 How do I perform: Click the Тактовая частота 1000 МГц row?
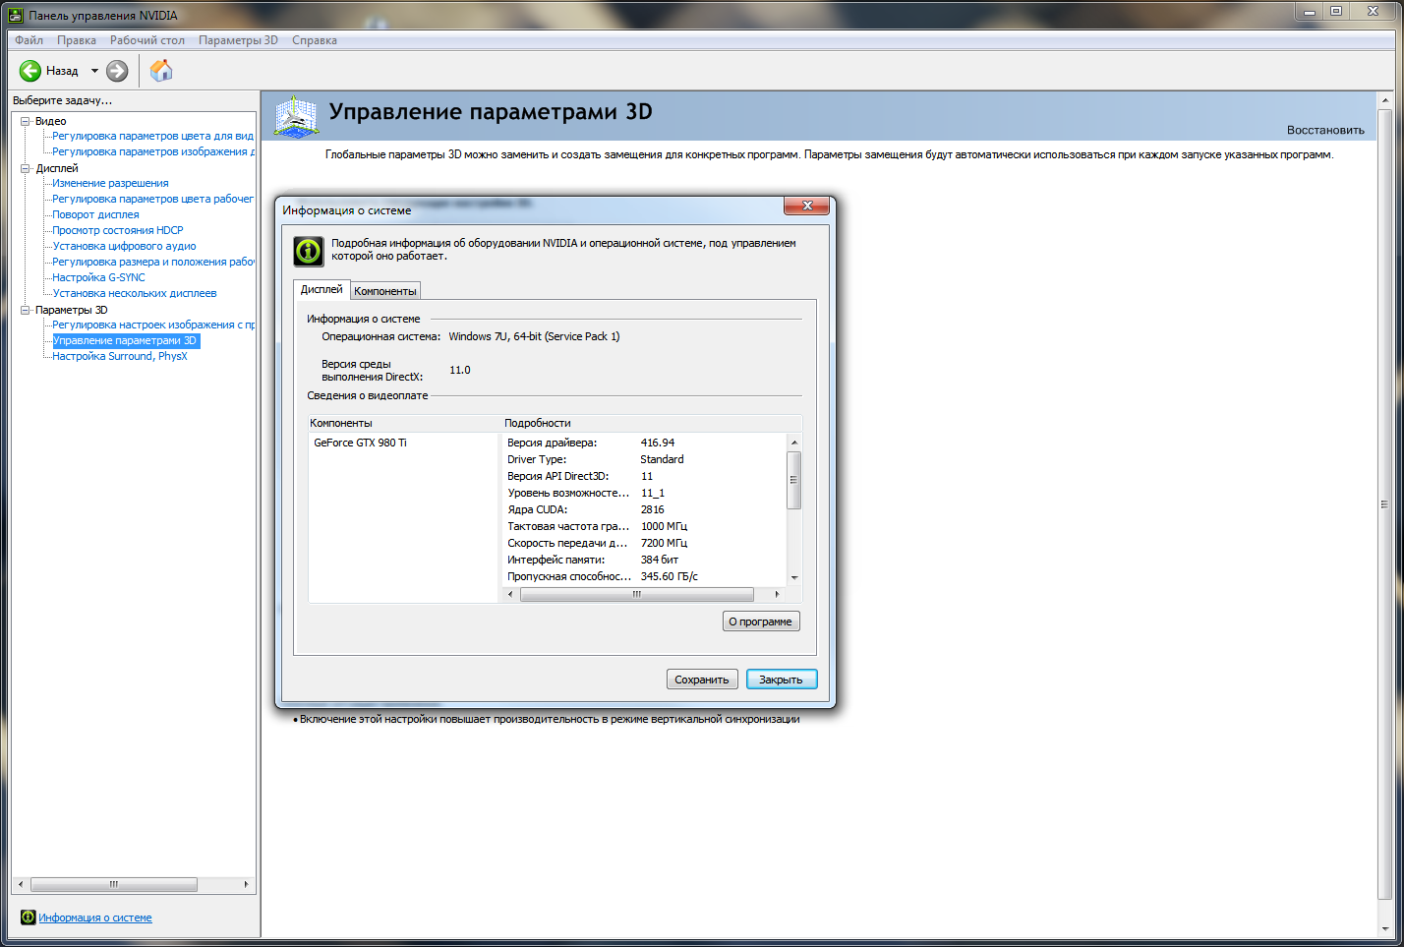tap(644, 526)
